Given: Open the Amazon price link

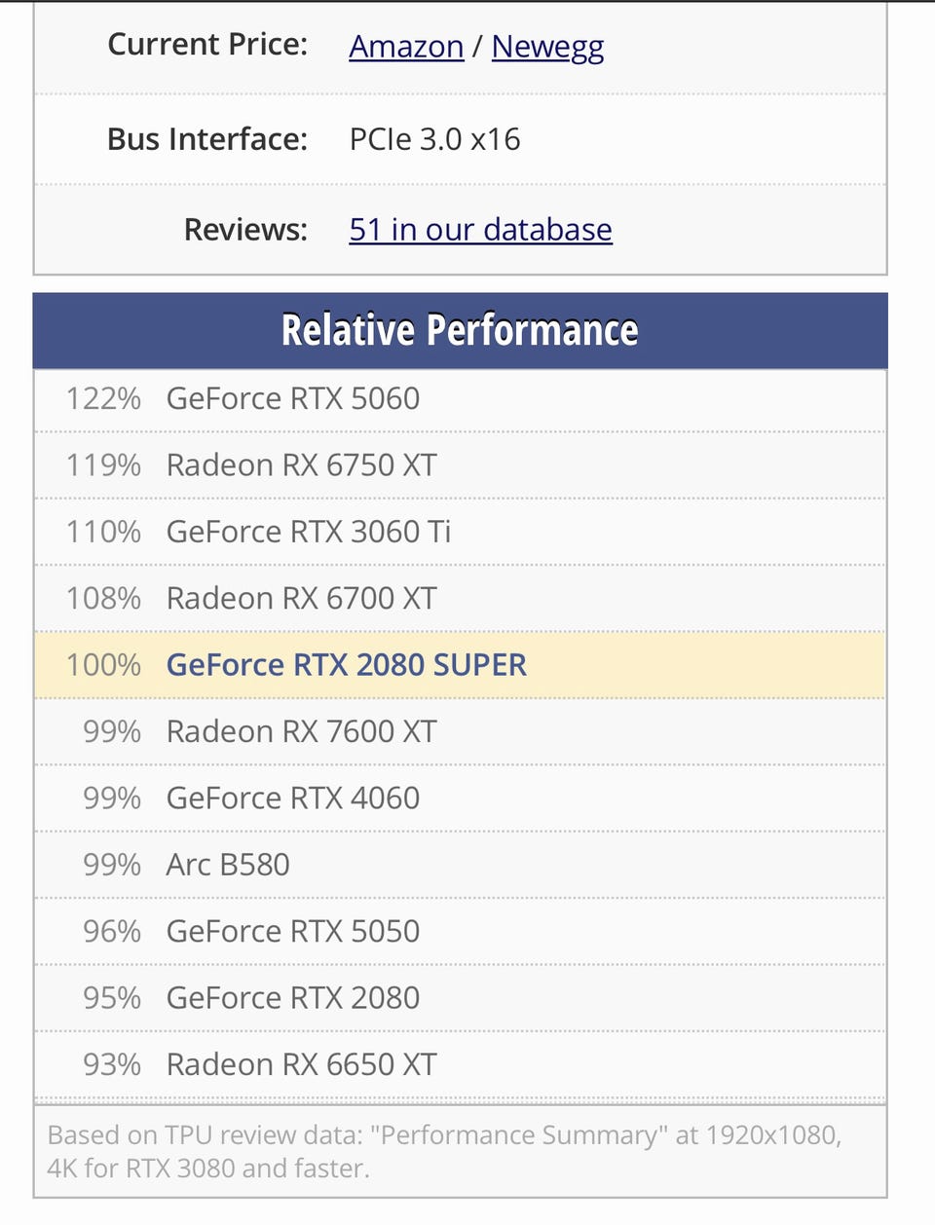Looking at the screenshot, I should 406,46.
